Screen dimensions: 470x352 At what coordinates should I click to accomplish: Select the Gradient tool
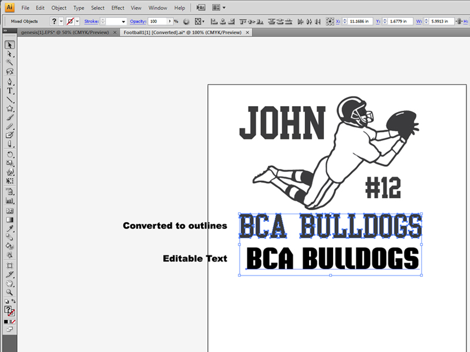pyautogui.click(x=9, y=219)
